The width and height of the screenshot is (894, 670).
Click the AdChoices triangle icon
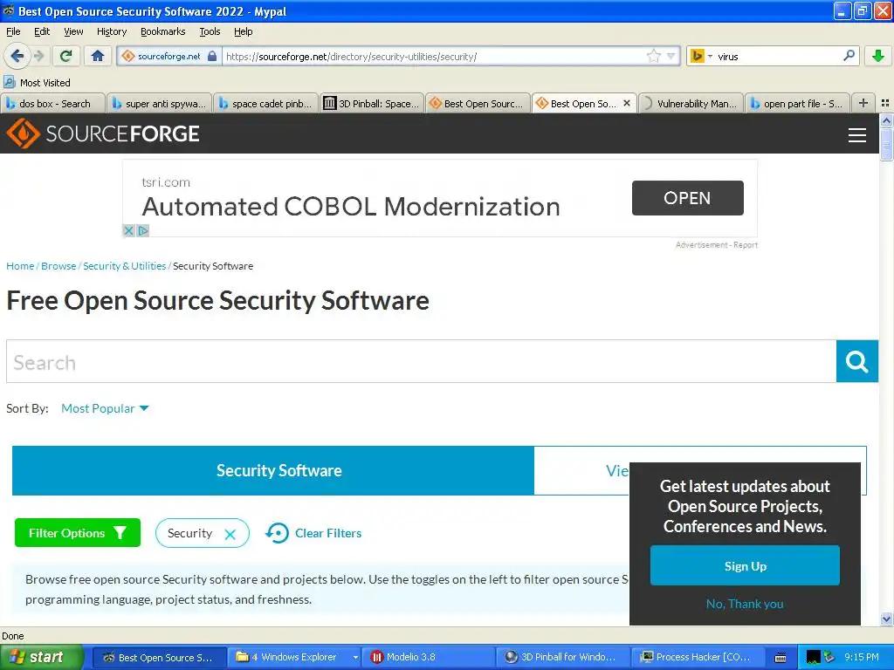coord(142,230)
